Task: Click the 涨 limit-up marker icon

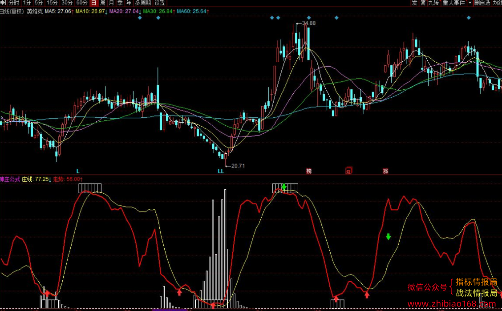Action: tap(385, 171)
